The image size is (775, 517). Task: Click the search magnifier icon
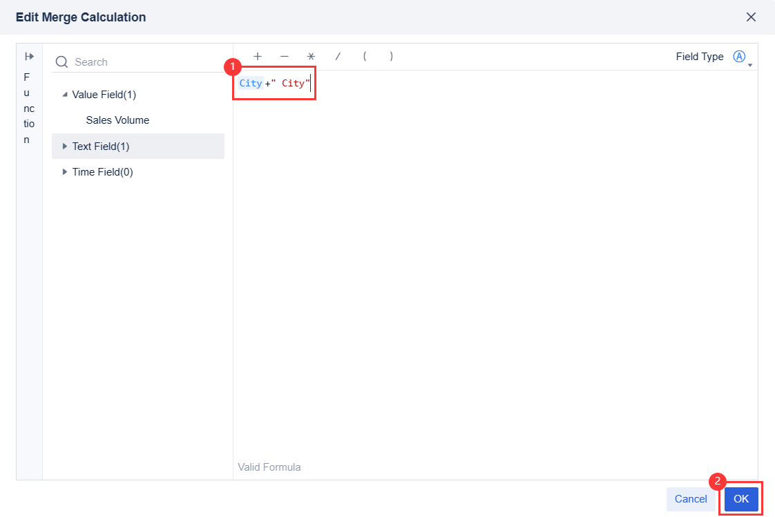click(x=61, y=62)
